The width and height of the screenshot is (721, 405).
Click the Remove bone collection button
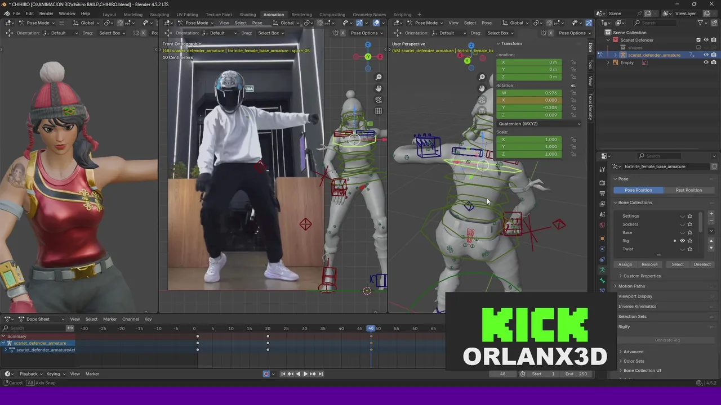pyautogui.click(x=649, y=264)
